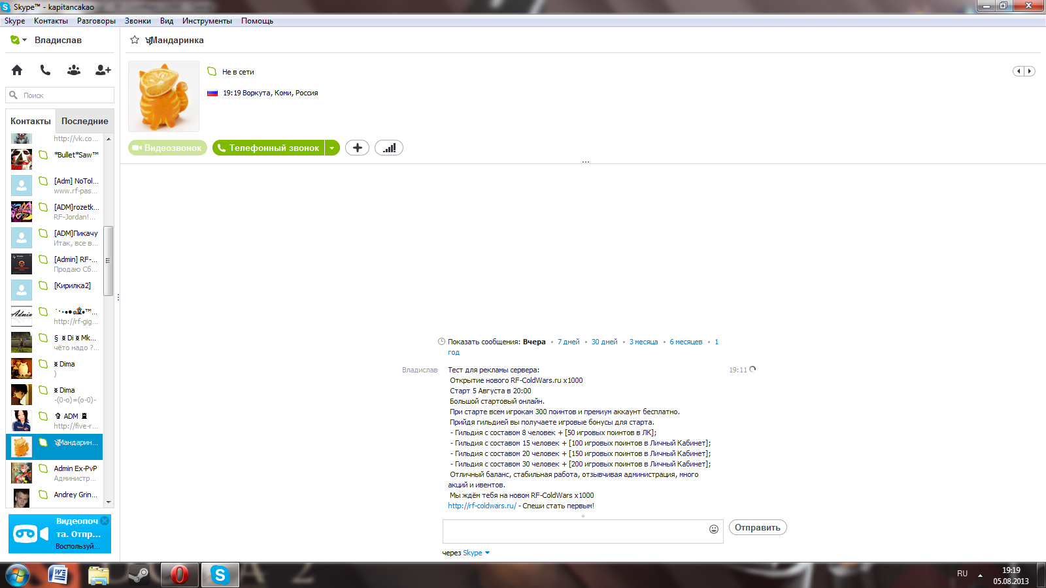Start a Видеозвонок video call
1046x588 pixels.
click(167, 148)
